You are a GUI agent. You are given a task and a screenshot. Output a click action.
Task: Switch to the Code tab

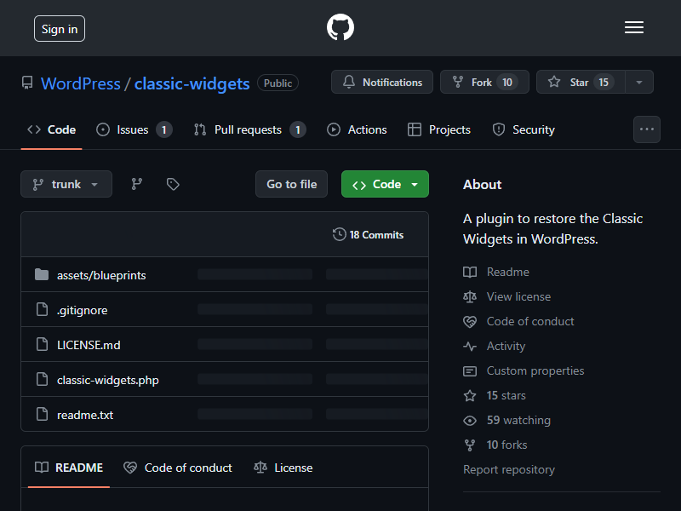point(51,129)
